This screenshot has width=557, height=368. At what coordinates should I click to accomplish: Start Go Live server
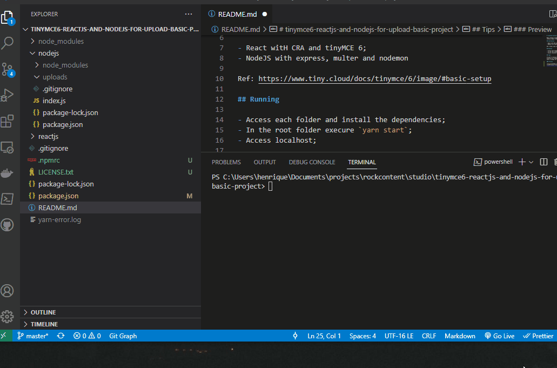click(x=499, y=336)
